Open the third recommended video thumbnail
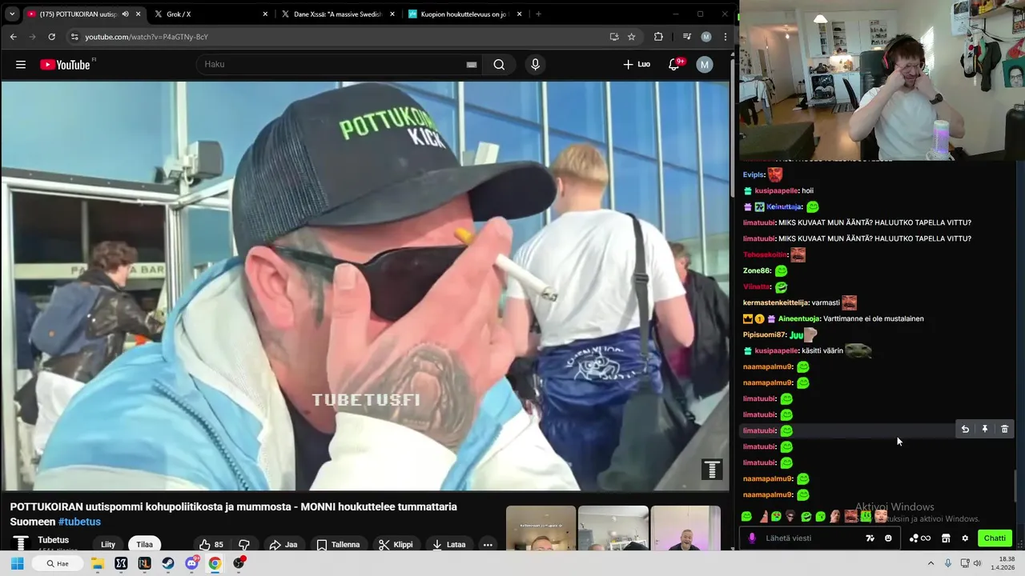The height and width of the screenshot is (576, 1025). click(x=685, y=528)
